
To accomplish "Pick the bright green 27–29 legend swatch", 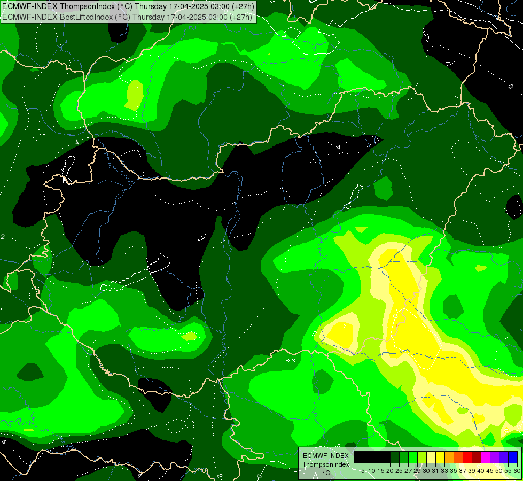I will (x=413, y=457).
